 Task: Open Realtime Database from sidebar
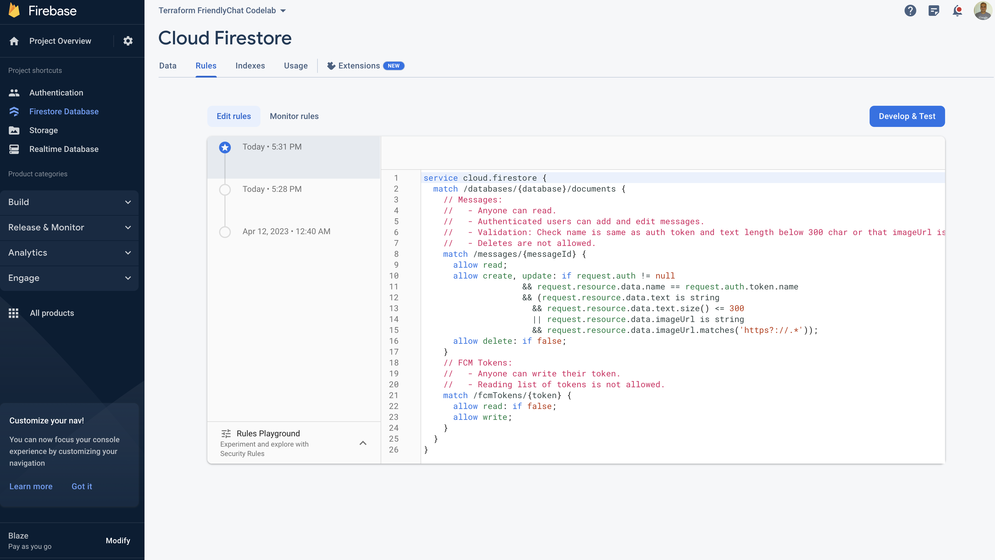(x=63, y=149)
